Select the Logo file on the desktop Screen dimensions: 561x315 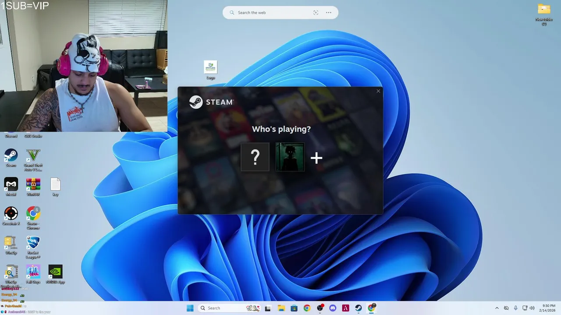pyautogui.click(x=210, y=70)
